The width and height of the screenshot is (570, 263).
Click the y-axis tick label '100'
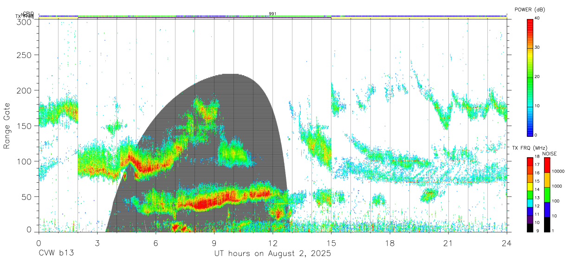click(x=25, y=161)
